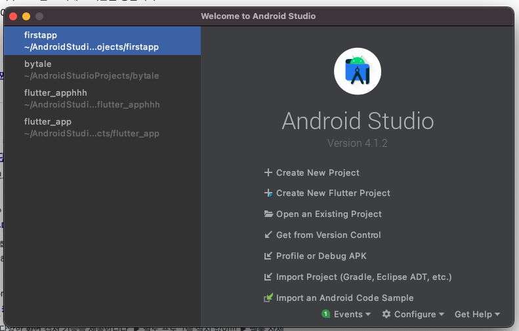Screen dimensions: 519x331
Task: Choose Get from Version Control
Action: click(x=328, y=235)
